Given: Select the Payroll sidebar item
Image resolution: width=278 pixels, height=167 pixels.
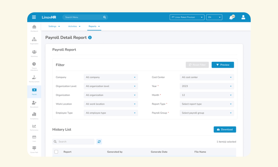Looking at the screenshot, I should (34, 92).
